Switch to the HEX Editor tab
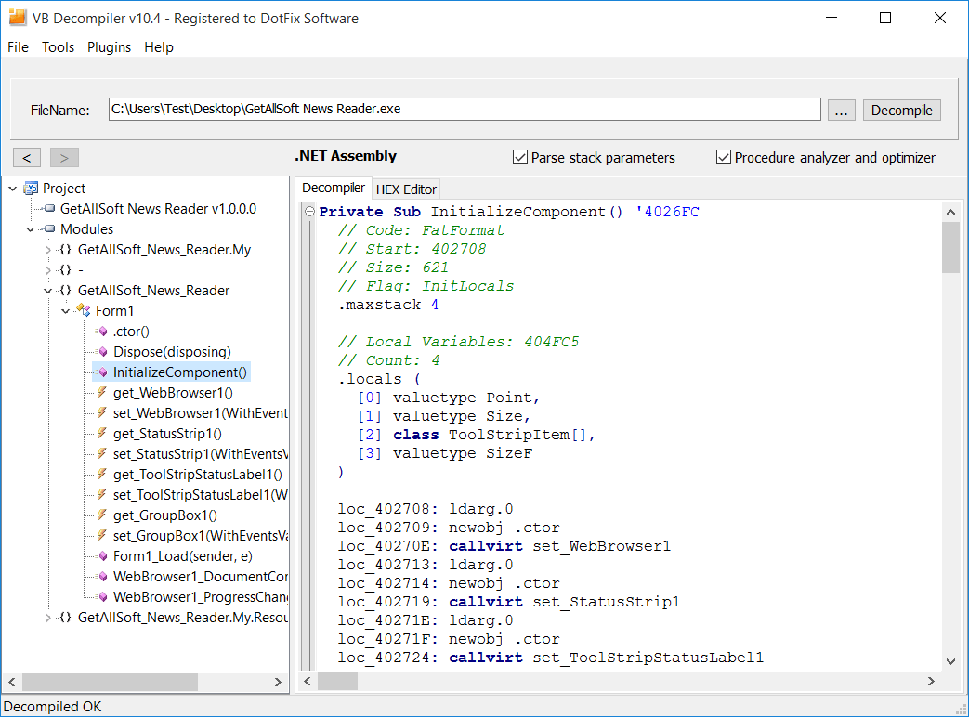The width and height of the screenshot is (969, 717). (x=405, y=188)
